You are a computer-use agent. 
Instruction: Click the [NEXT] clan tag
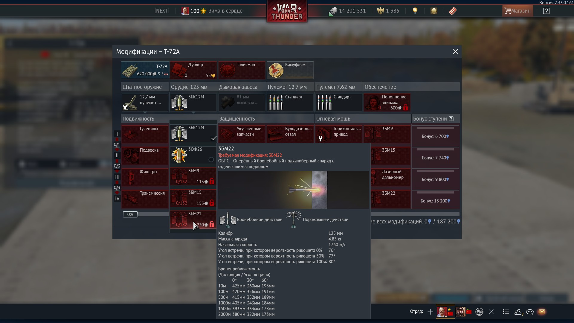click(x=162, y=11)
